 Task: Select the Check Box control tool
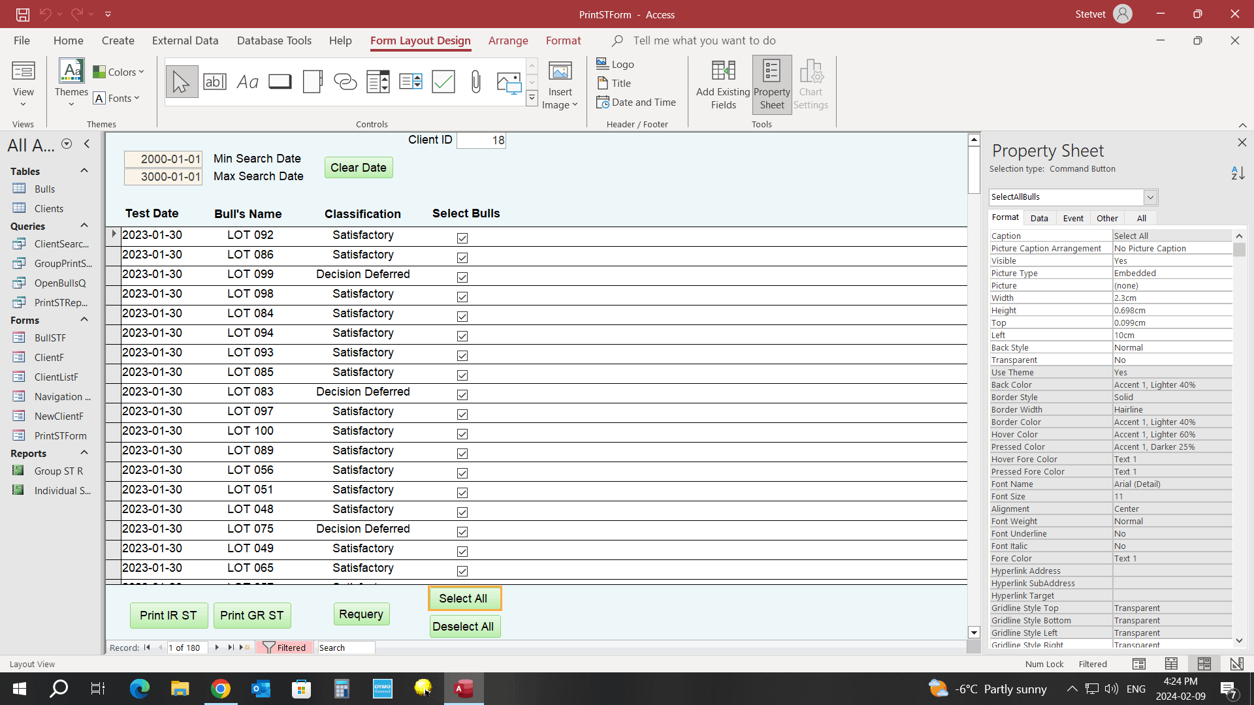point(443,82)
